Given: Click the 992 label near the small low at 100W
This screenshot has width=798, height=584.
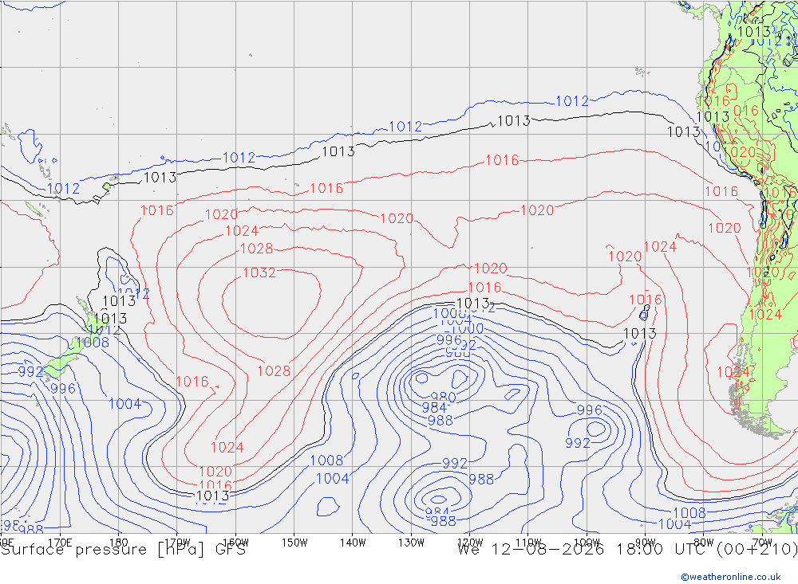Looking at the screenshot, I should (578, 443).
